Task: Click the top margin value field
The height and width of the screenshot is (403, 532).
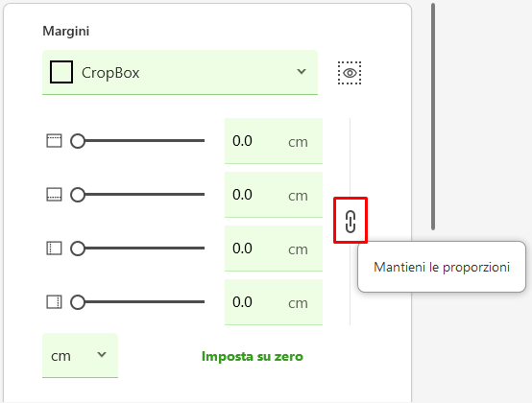Action: pyautogui.click(x=274, y=141)
